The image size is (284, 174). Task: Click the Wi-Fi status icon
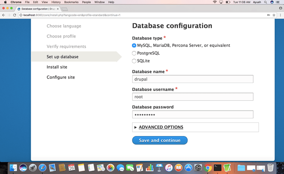[215, 2]
